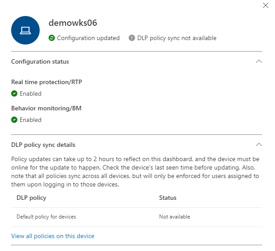Click the green checkmark under Real time protection

14,93
